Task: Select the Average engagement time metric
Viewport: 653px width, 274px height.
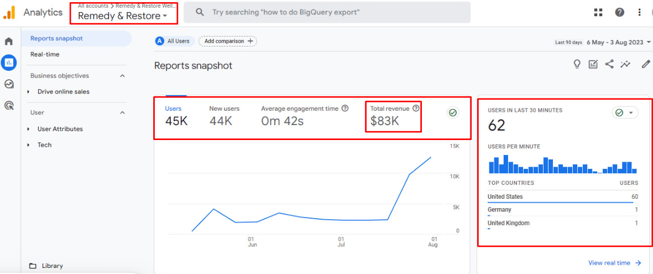Action: tap(305, 116)
